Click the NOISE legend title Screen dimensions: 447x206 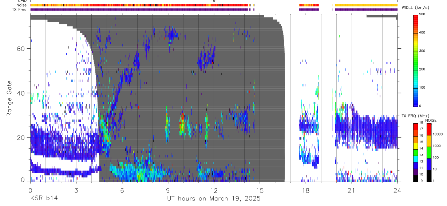(431, 120)
